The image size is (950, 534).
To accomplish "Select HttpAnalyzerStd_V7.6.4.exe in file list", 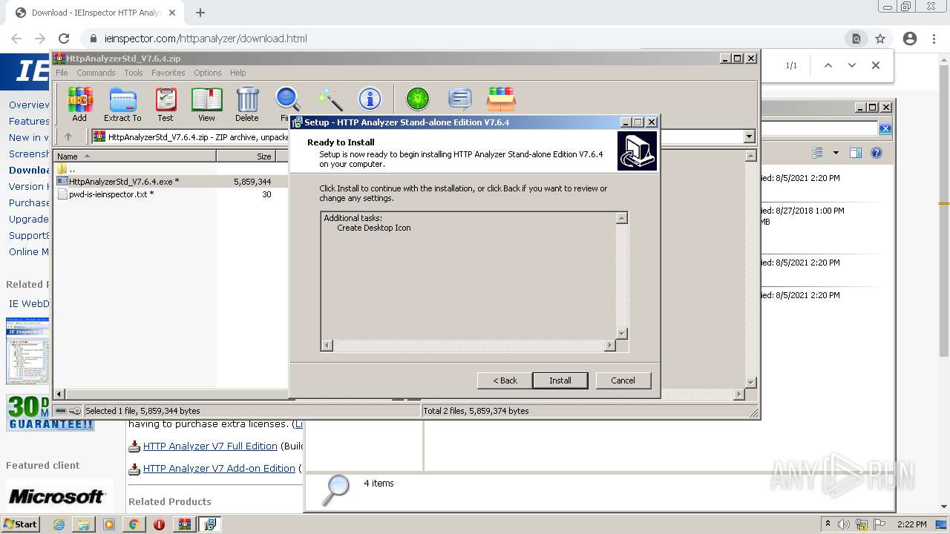I will (171, 181).
